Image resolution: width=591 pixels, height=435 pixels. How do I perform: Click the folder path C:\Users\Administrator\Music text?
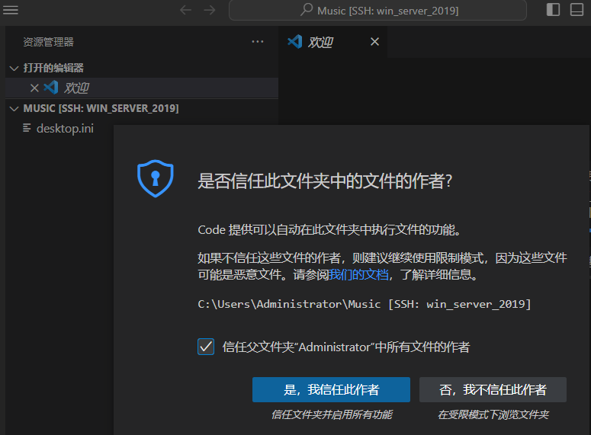pos(289,304)
